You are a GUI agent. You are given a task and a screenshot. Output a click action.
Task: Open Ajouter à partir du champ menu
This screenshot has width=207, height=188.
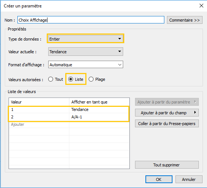(167, 113)
